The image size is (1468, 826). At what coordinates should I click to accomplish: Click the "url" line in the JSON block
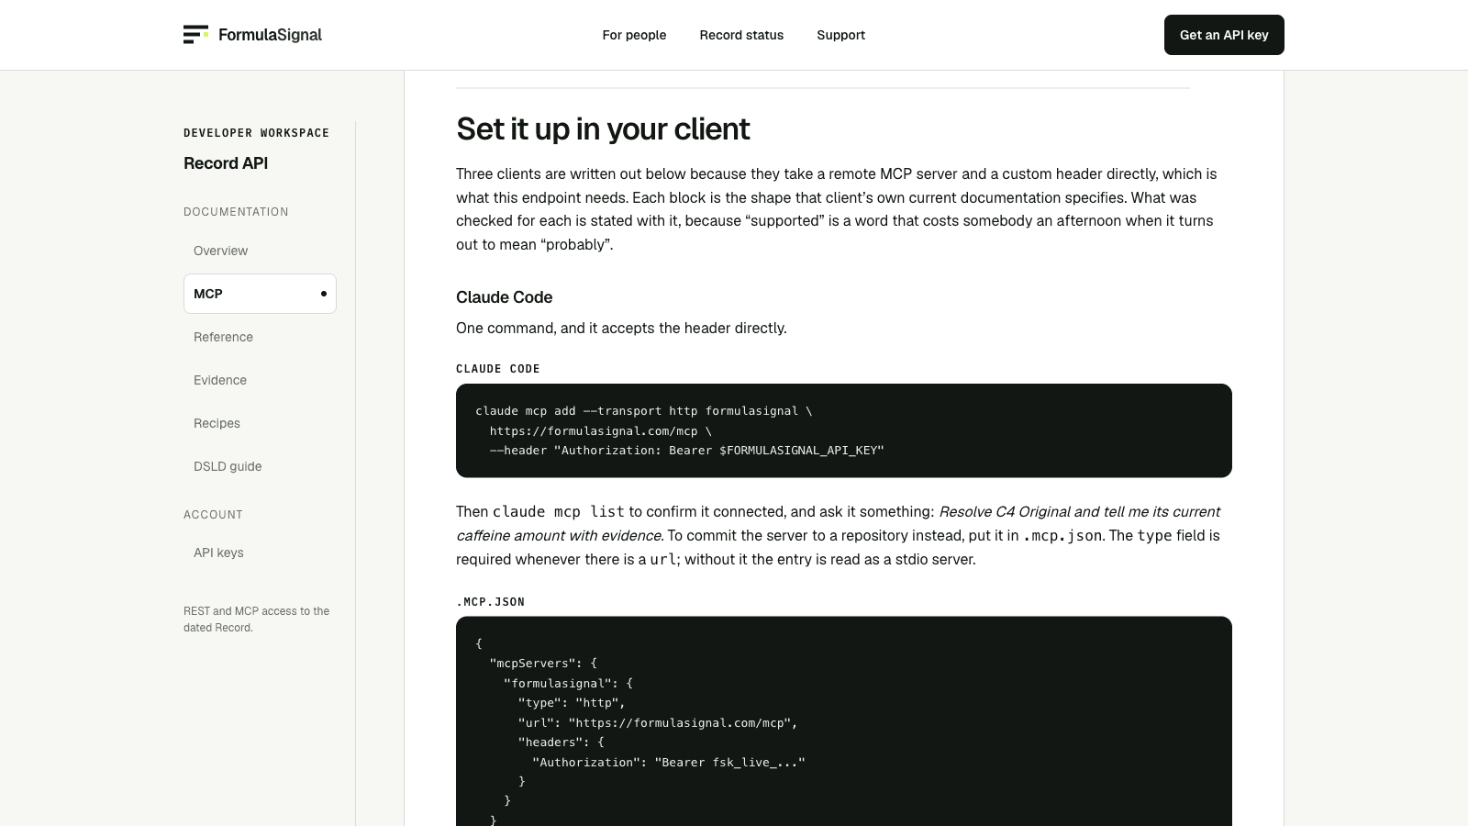point(658,723)
